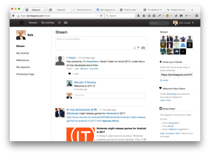Open the #Nintendo hashtag link
The width and height of the screenshot is (210, 155).
click(72, 113)
